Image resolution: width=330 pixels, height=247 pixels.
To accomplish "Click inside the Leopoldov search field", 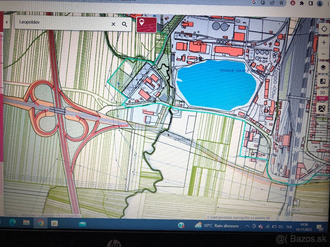I will (x=63, y=22).
